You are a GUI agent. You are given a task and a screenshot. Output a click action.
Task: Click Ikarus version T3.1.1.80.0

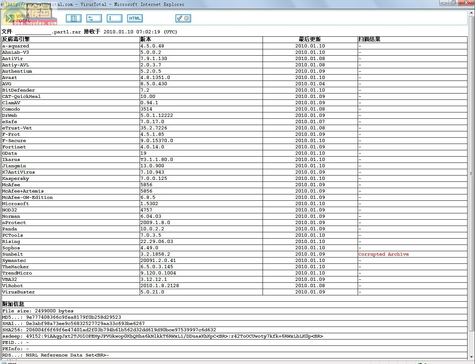[157, 160]
